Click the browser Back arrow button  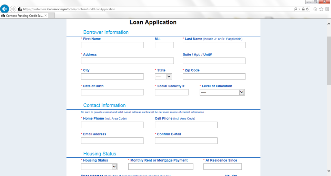[x=4, y=9]
